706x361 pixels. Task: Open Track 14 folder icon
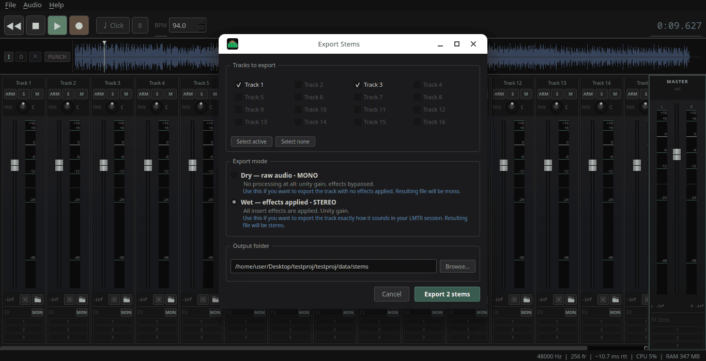616,299
